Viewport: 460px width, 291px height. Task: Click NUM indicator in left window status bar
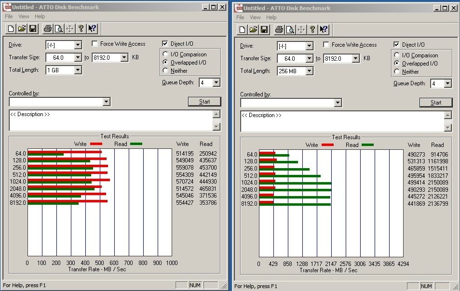[x=195, y=285]
